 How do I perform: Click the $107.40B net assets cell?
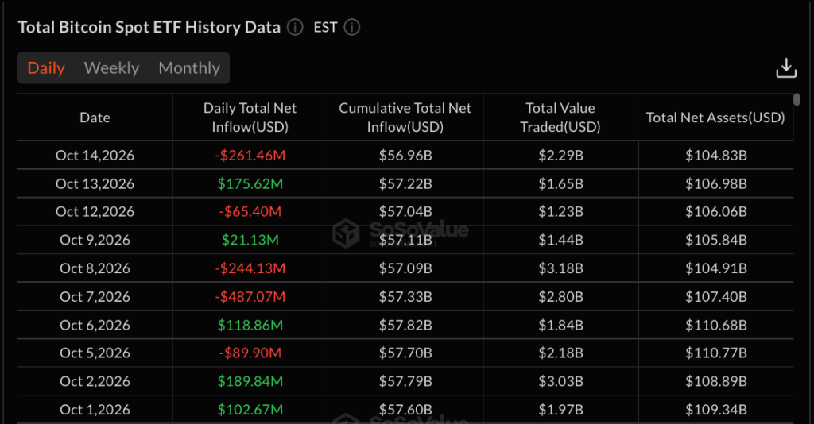pos(716,297)
